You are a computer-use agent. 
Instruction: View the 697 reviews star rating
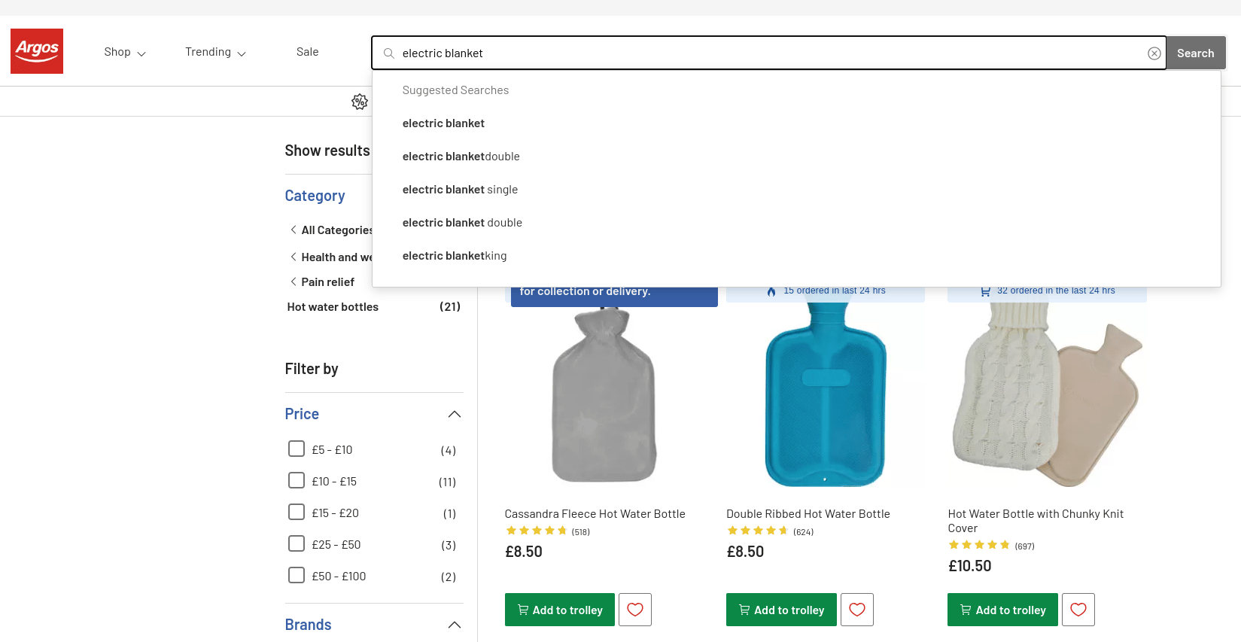point(991,546)
